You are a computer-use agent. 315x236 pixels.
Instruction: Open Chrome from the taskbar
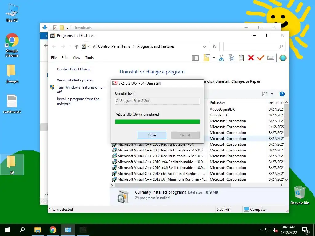[x=53, y=230]
